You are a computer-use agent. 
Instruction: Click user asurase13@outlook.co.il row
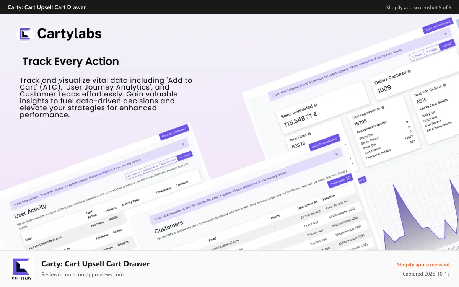point(44,243)
